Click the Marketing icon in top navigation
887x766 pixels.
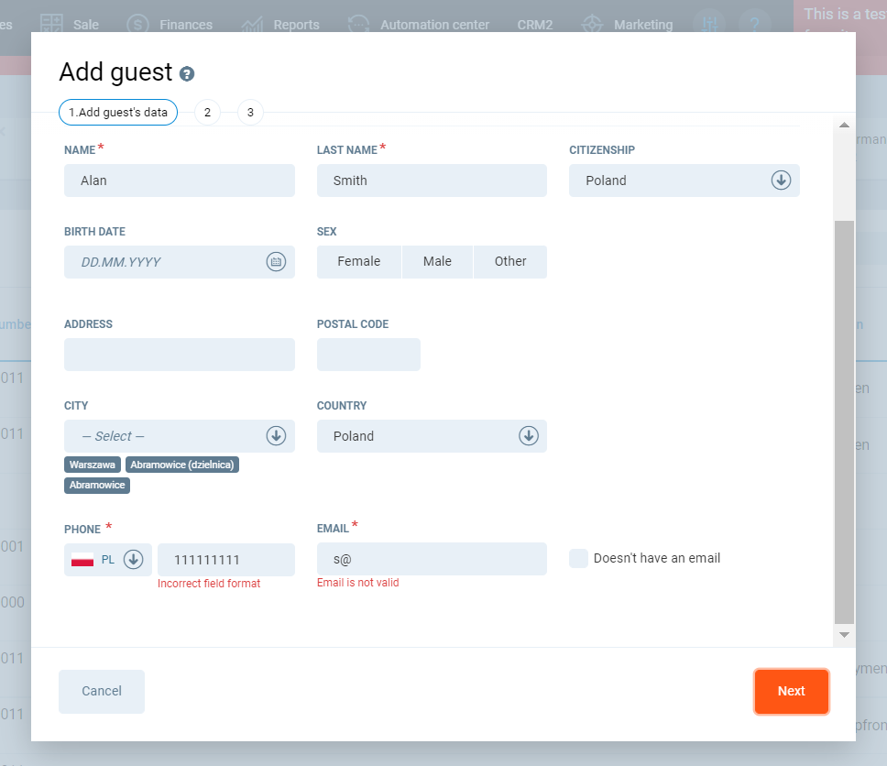point(592,25)
